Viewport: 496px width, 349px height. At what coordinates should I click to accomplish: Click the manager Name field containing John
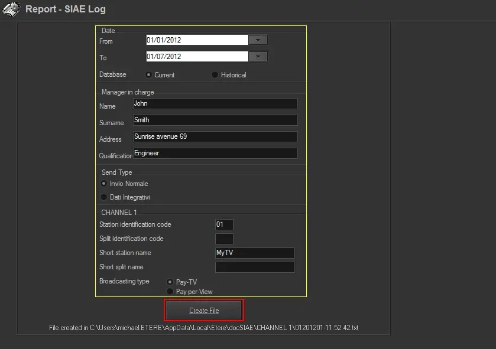tap(215, 103)
